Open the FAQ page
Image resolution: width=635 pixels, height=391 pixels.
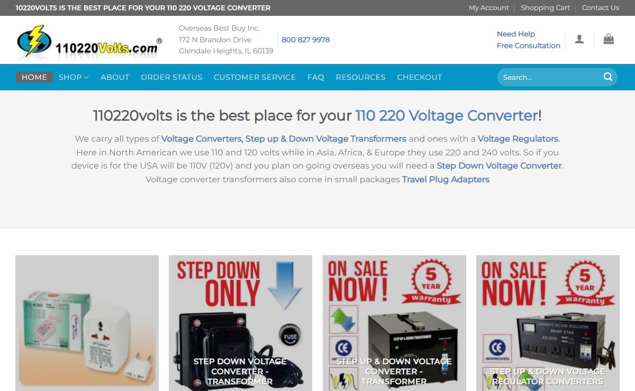316,77
